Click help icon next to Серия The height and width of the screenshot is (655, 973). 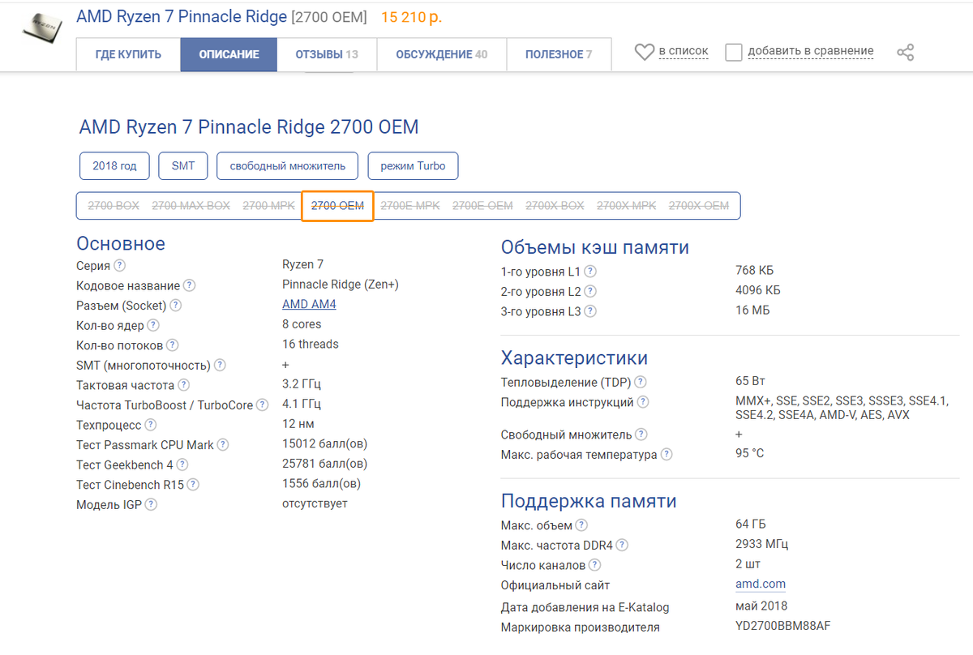click(120, 265)
